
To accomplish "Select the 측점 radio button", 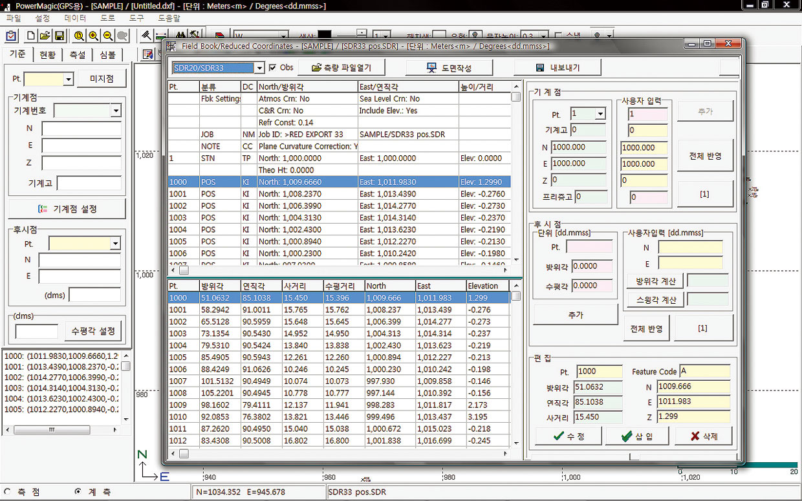I will (8, 491).
